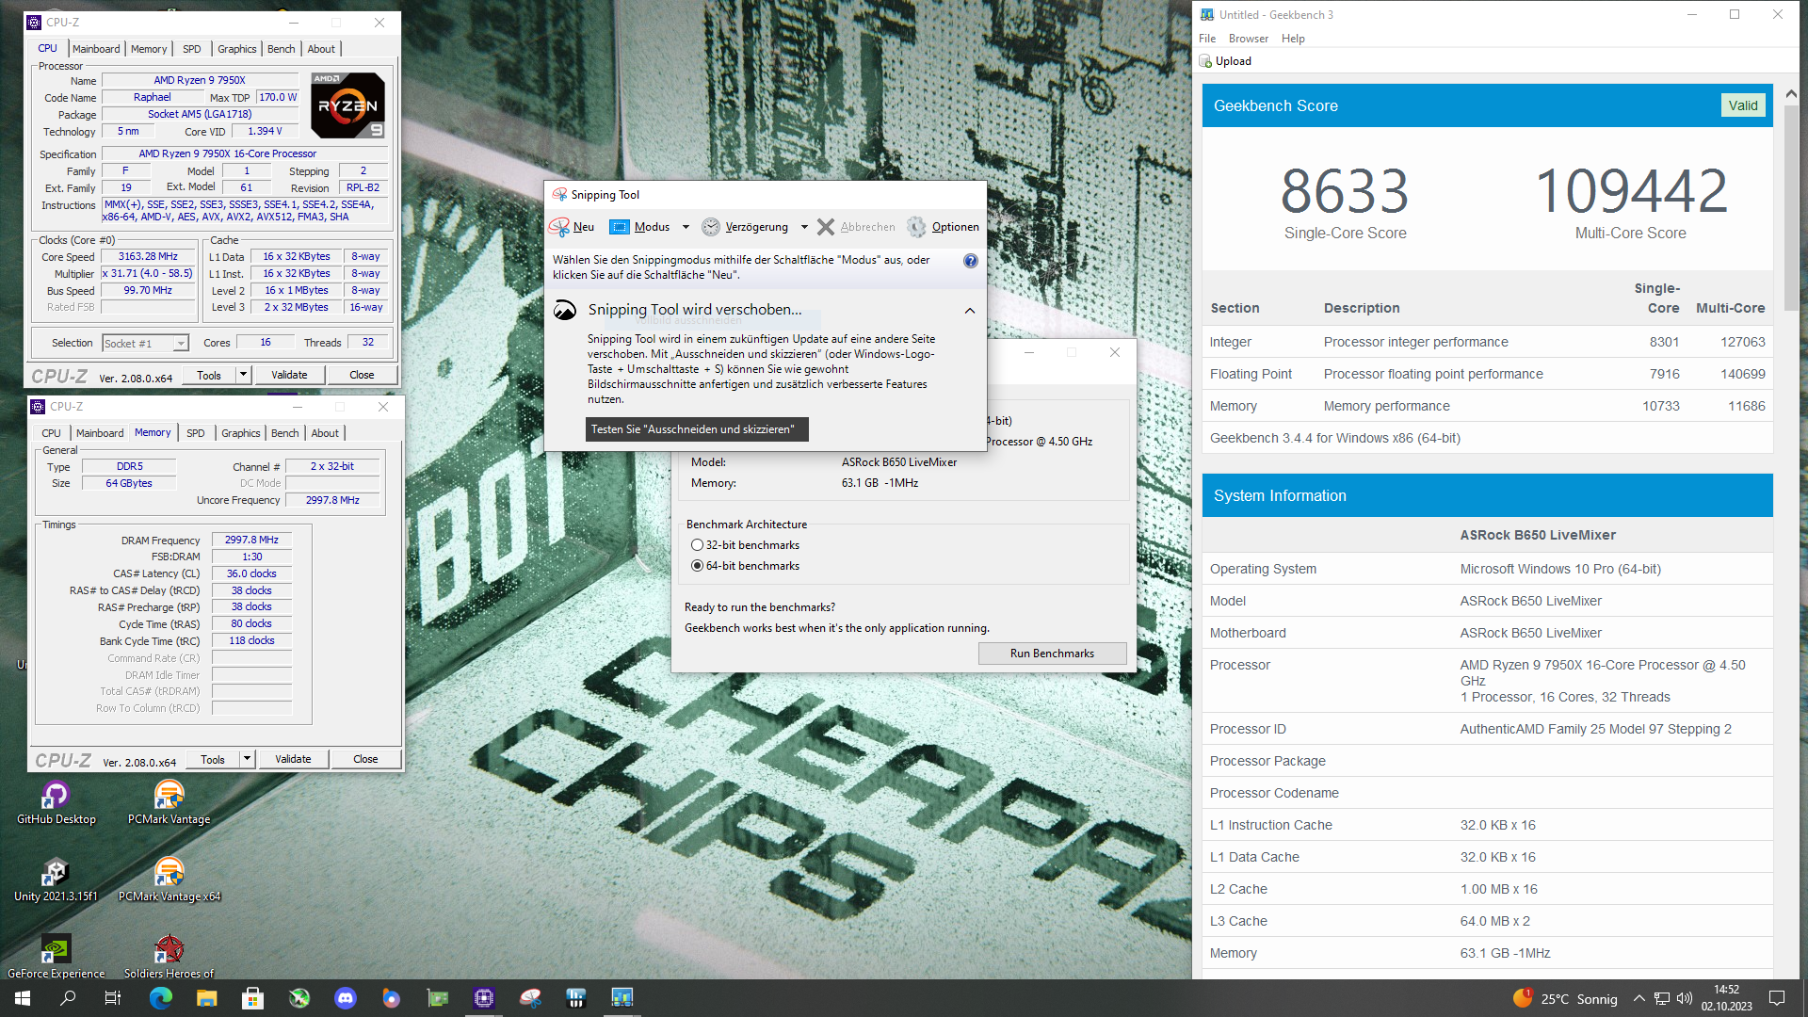Click Close in Memory CPU-Z window

click(365, 759)
